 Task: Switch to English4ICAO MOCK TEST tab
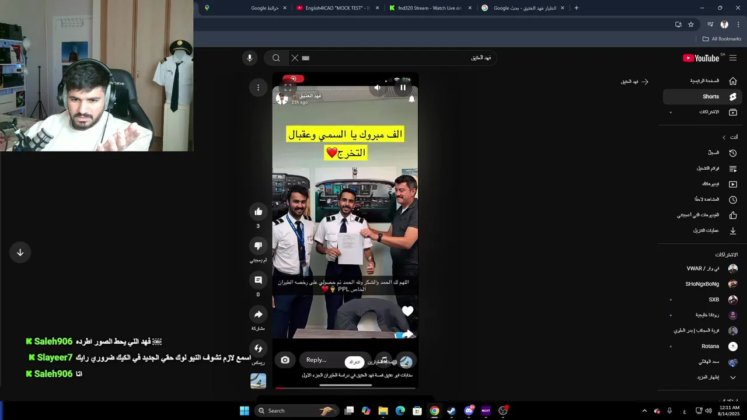point(337,8)
